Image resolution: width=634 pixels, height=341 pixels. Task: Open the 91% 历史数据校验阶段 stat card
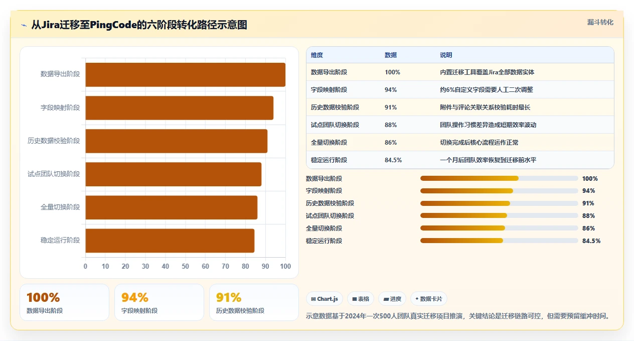[254, 302]
